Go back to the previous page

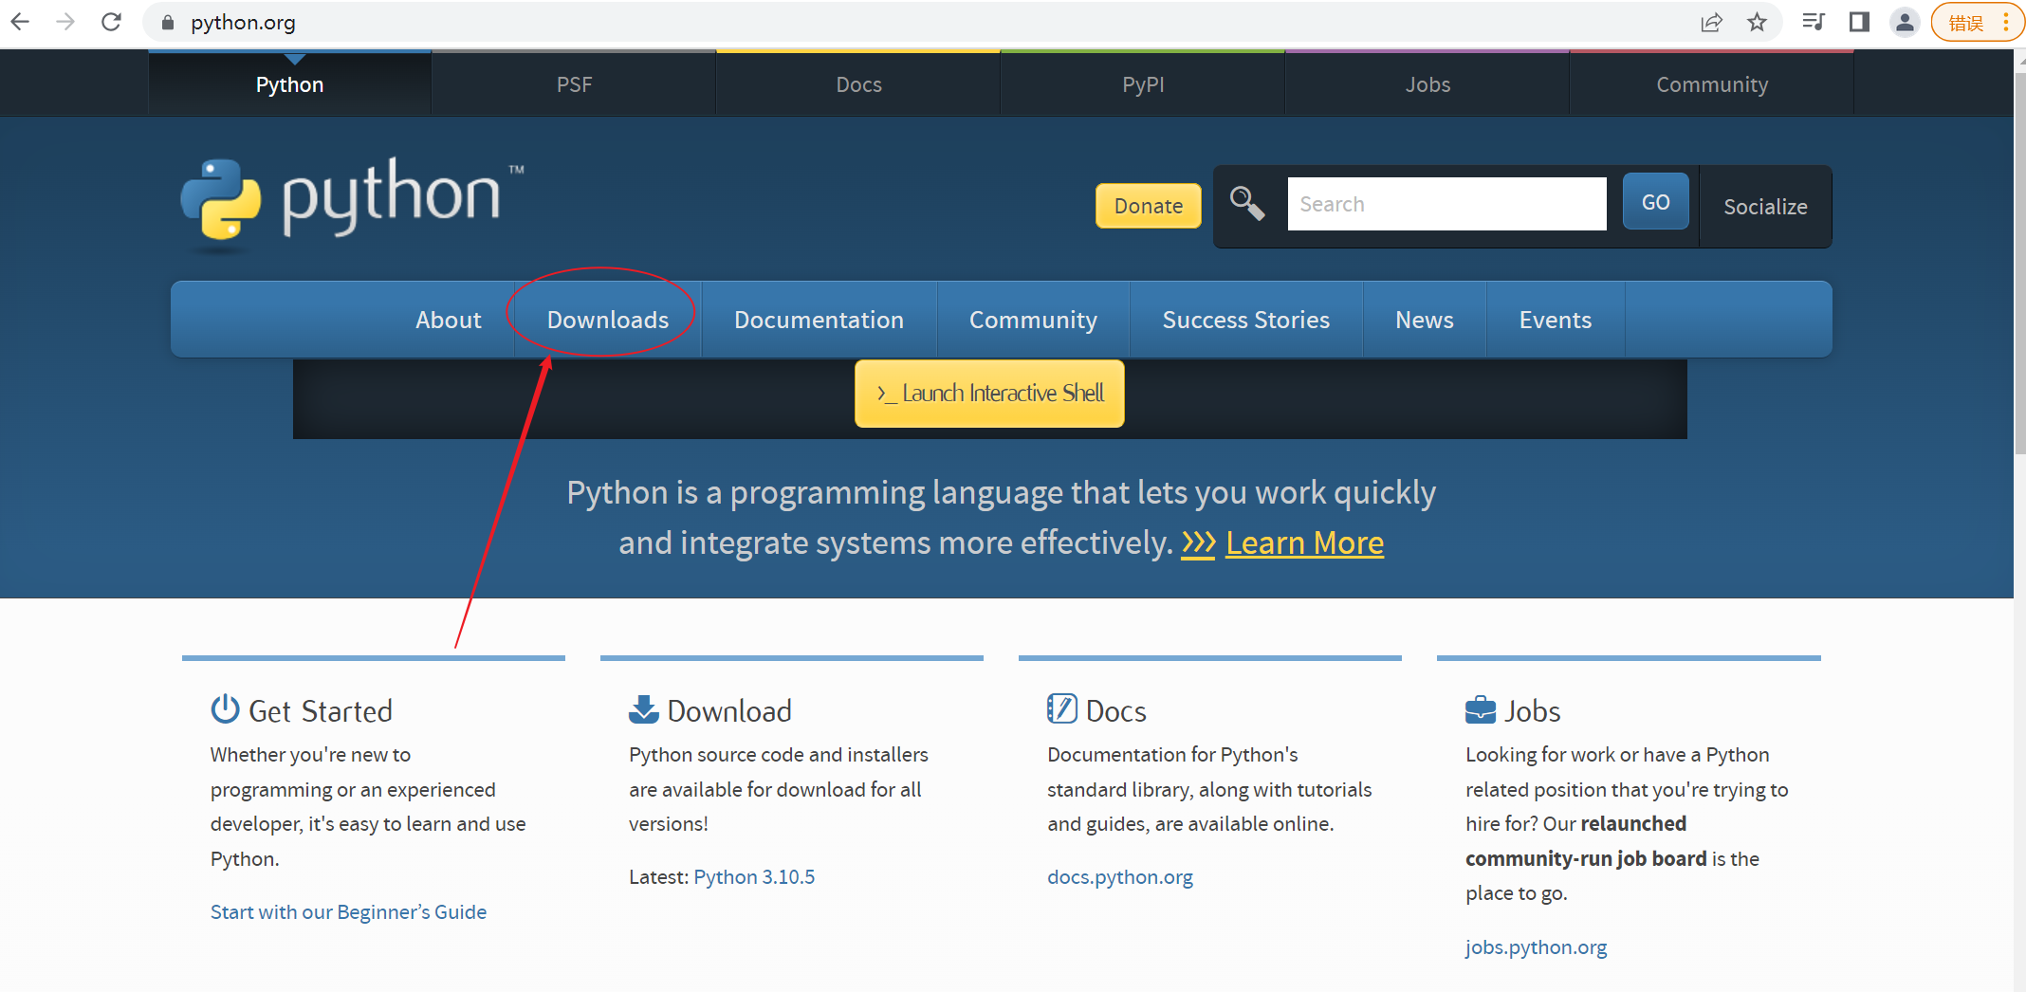20,22
